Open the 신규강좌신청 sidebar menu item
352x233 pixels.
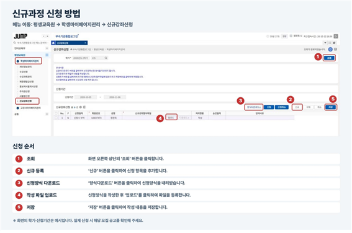point(27,101)
